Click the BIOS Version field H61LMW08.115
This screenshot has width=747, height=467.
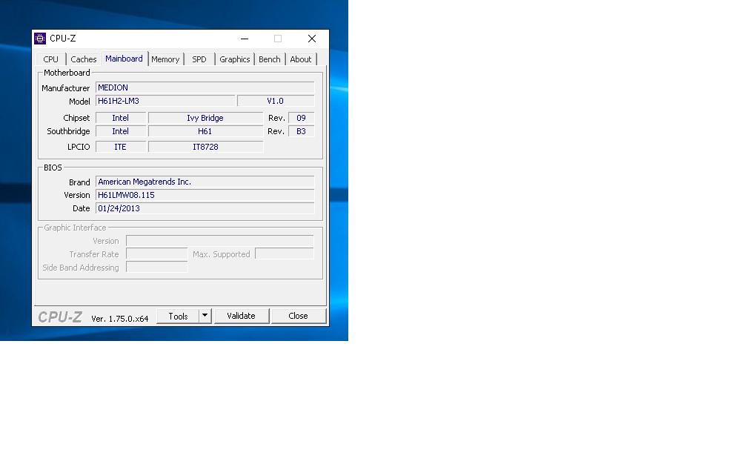coord(205,195)
